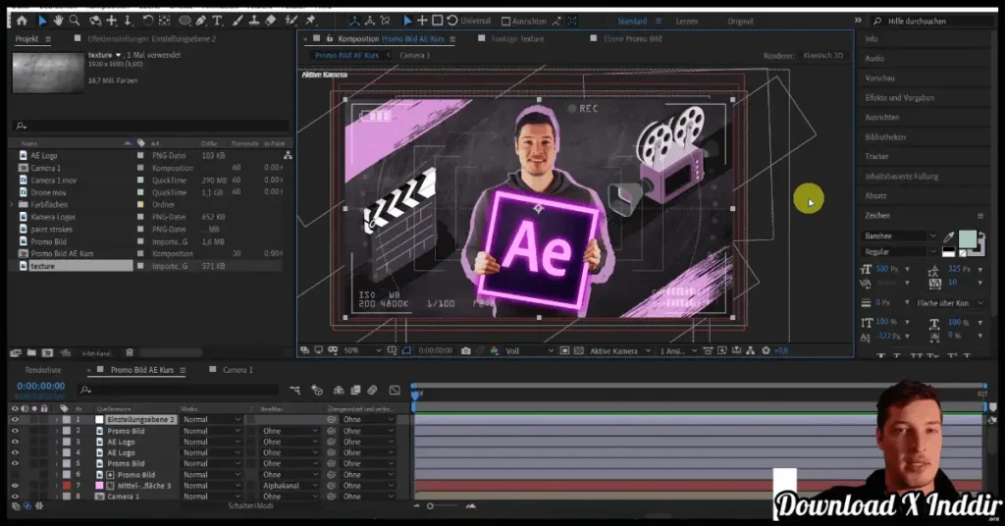Open the Footage texture viewer tab
The width and height of the screenshot is (1005, 526).
517,38
